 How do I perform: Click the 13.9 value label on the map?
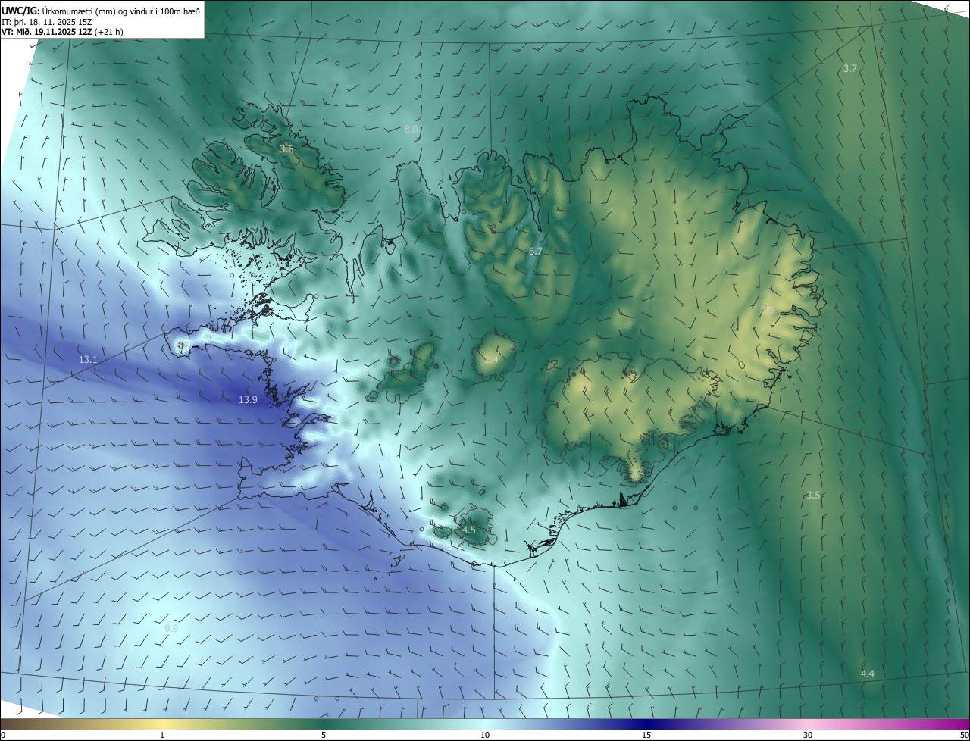click(248, 399)
